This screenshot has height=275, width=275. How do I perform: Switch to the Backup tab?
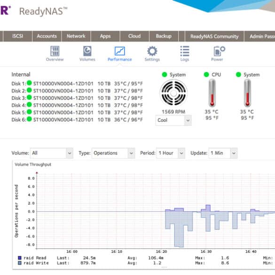coord(164,36)
